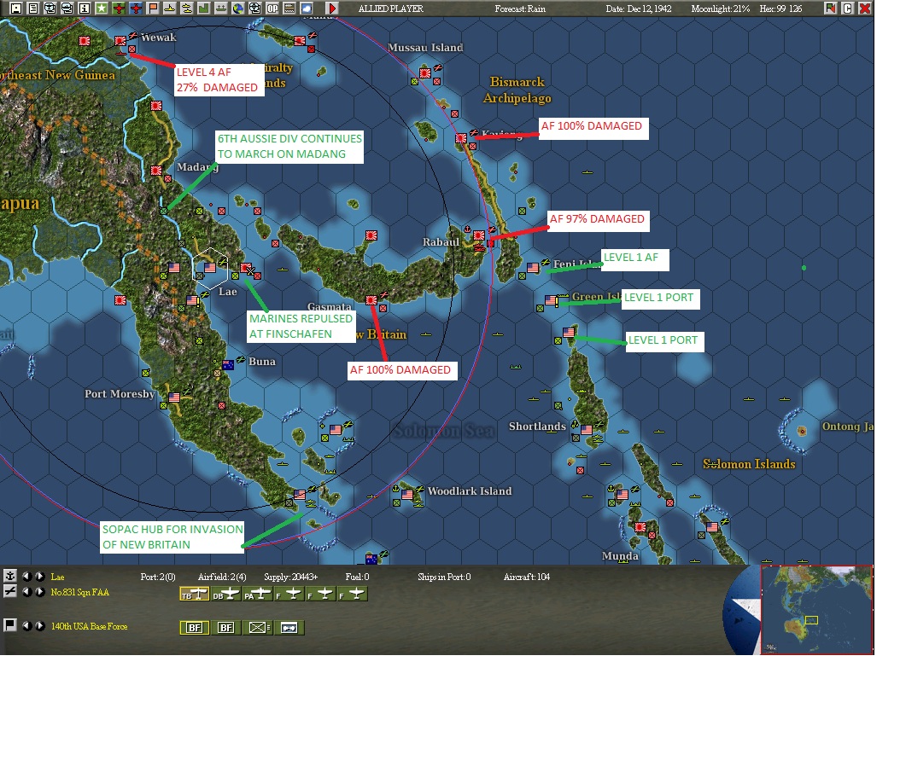Go to next base using arrow before Lae
The image size is (906, 766).
39,576
